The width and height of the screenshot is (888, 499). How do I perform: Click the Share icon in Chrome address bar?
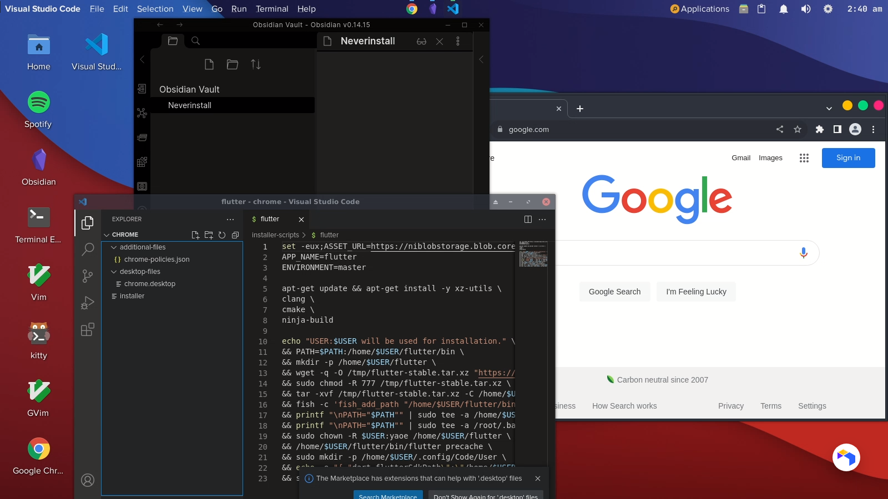pos(780,129)
